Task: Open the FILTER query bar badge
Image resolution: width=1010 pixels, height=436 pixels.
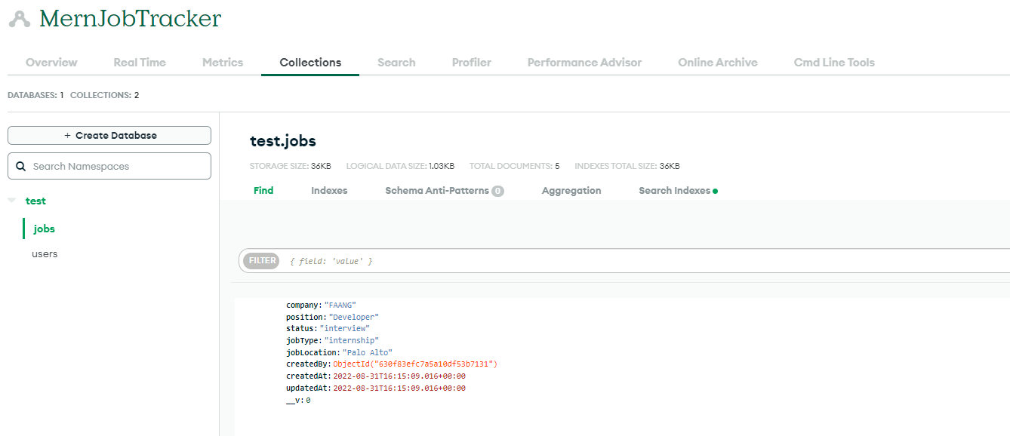Action: click(x=260, y=260)
